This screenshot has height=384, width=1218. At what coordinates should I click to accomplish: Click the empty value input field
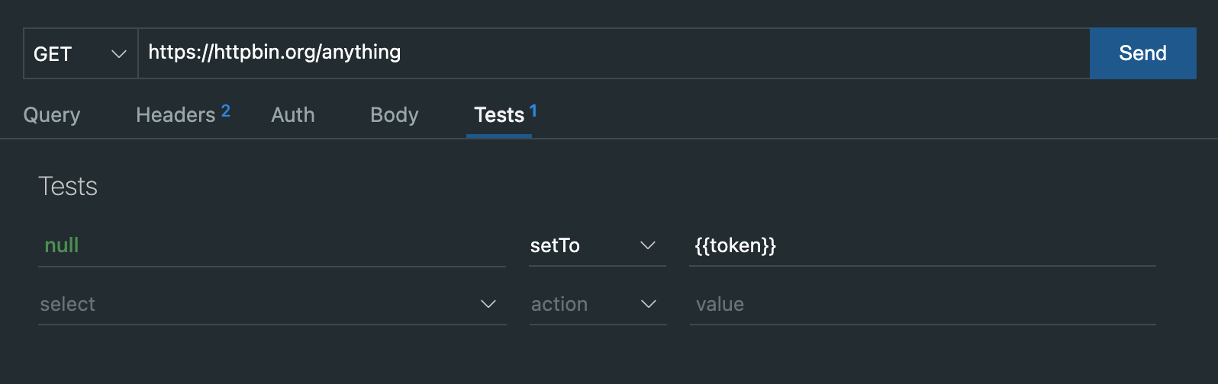(922, 304)
